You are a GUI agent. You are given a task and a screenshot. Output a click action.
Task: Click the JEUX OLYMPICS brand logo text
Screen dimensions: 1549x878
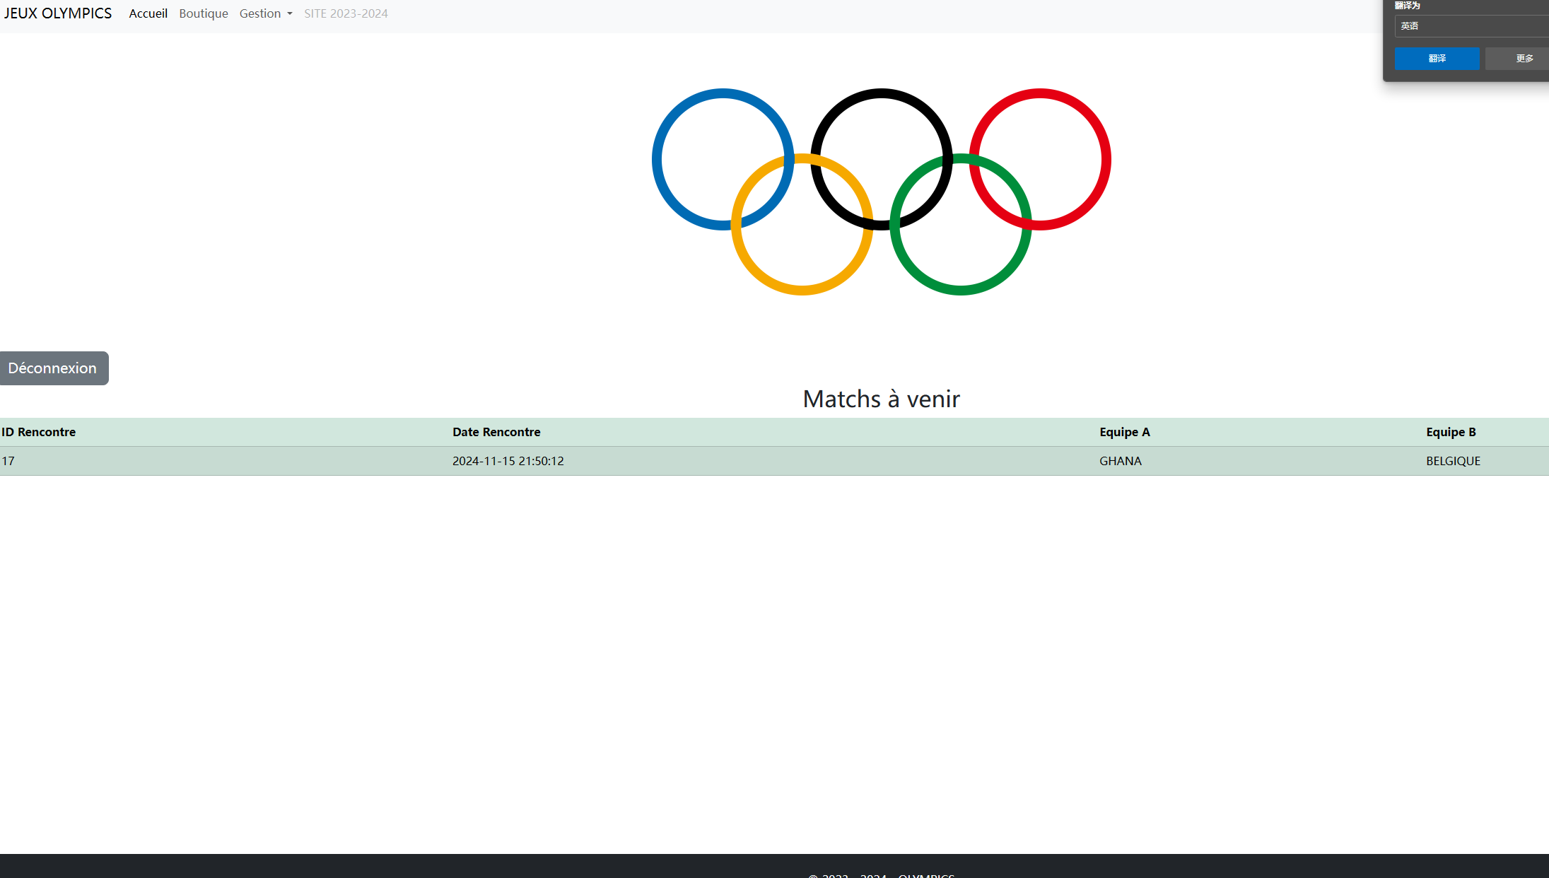tap(58, 13)
